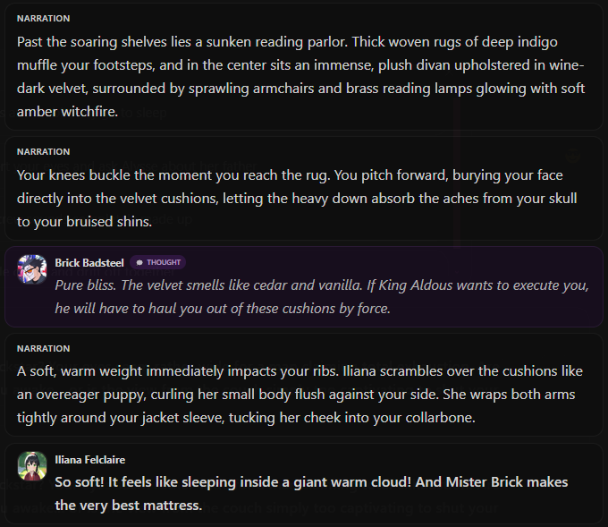
Task: Click the phrase 'amber witchfire.'
Action: (67, 112)
